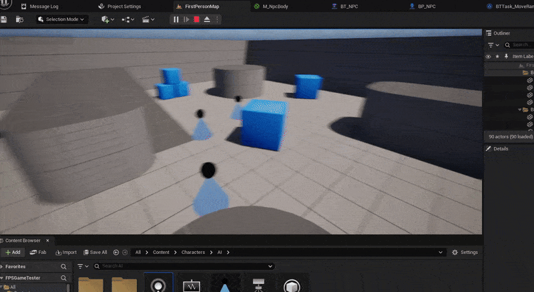Collapse the second folder arrow in the Outliner tree
Image resolution: width=534 pixels, height=292 pixels.
520,110
